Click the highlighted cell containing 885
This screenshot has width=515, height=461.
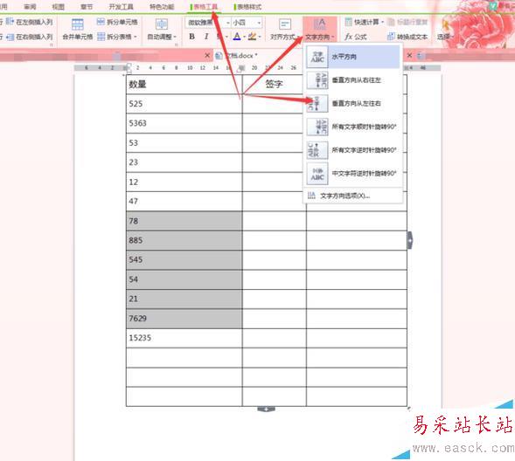pyautogui.click(x=184, y=240)
